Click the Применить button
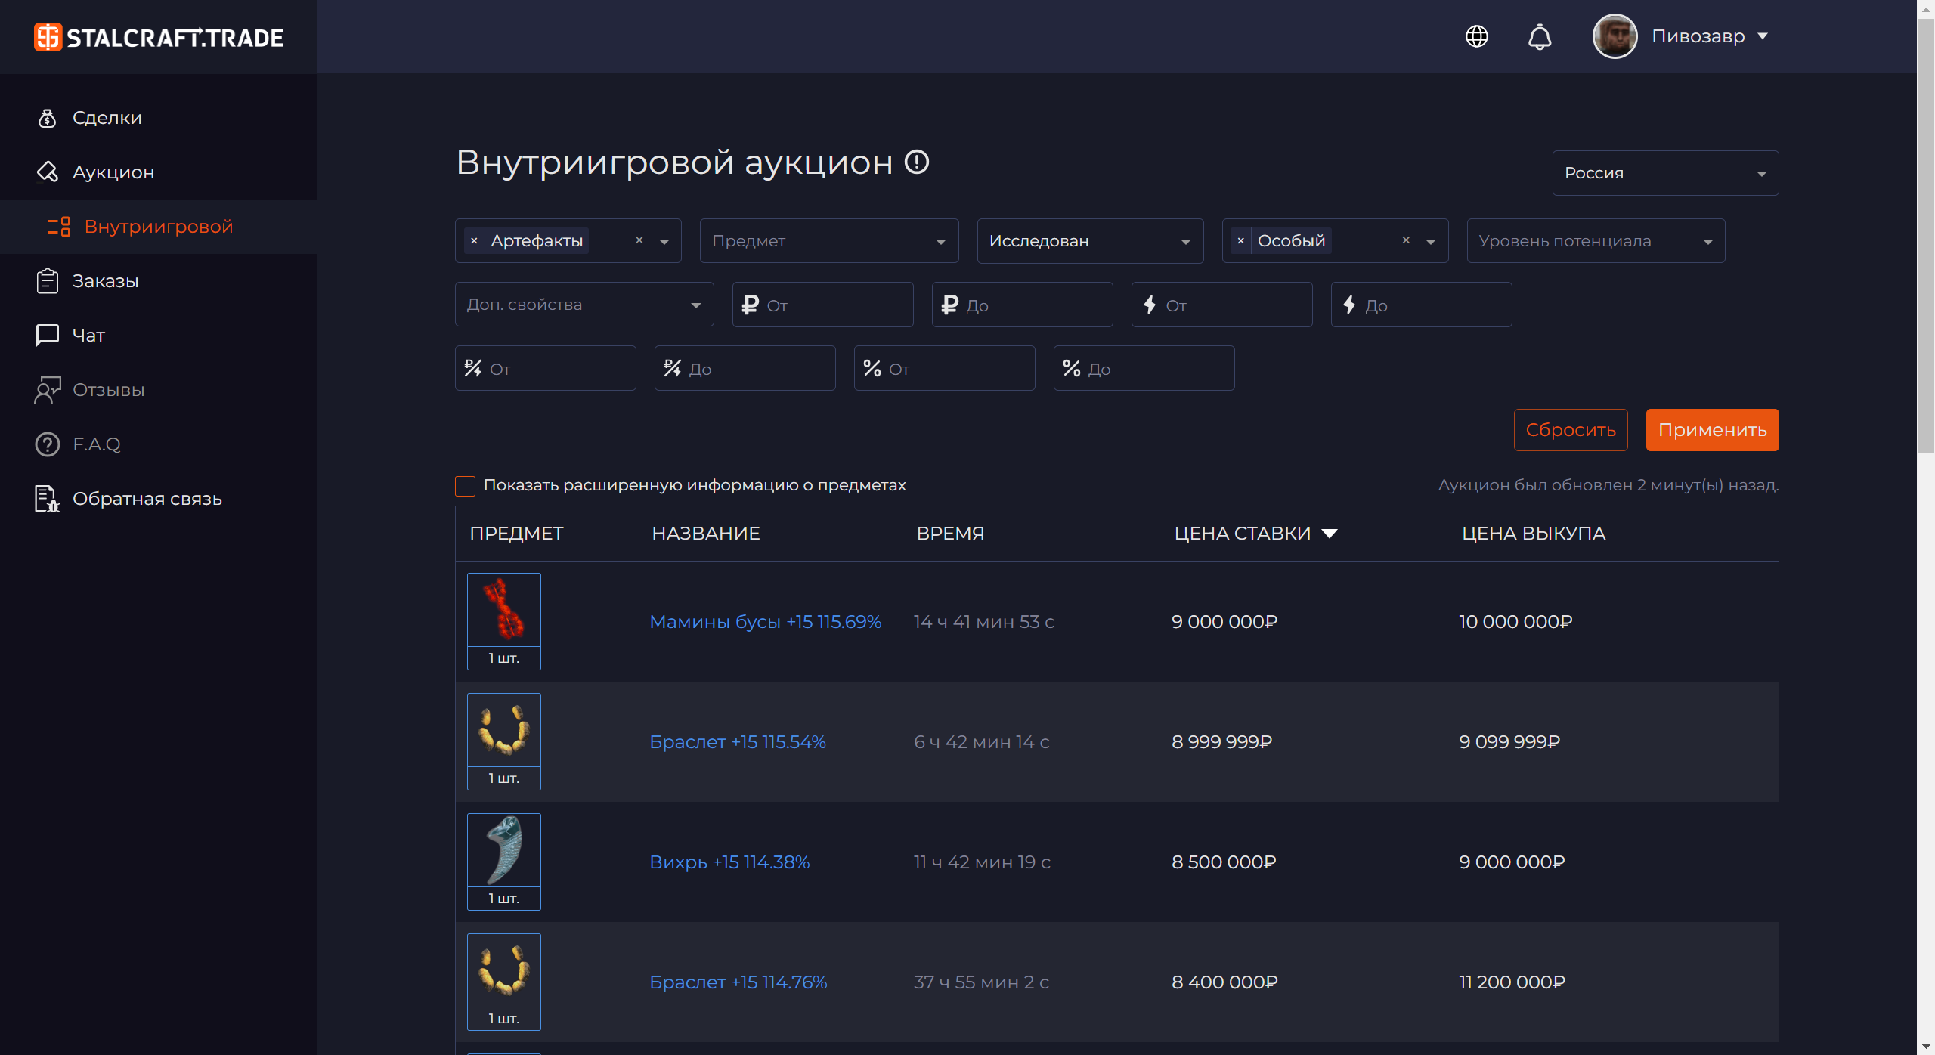1935x1055 pixels. point(1712,430)
